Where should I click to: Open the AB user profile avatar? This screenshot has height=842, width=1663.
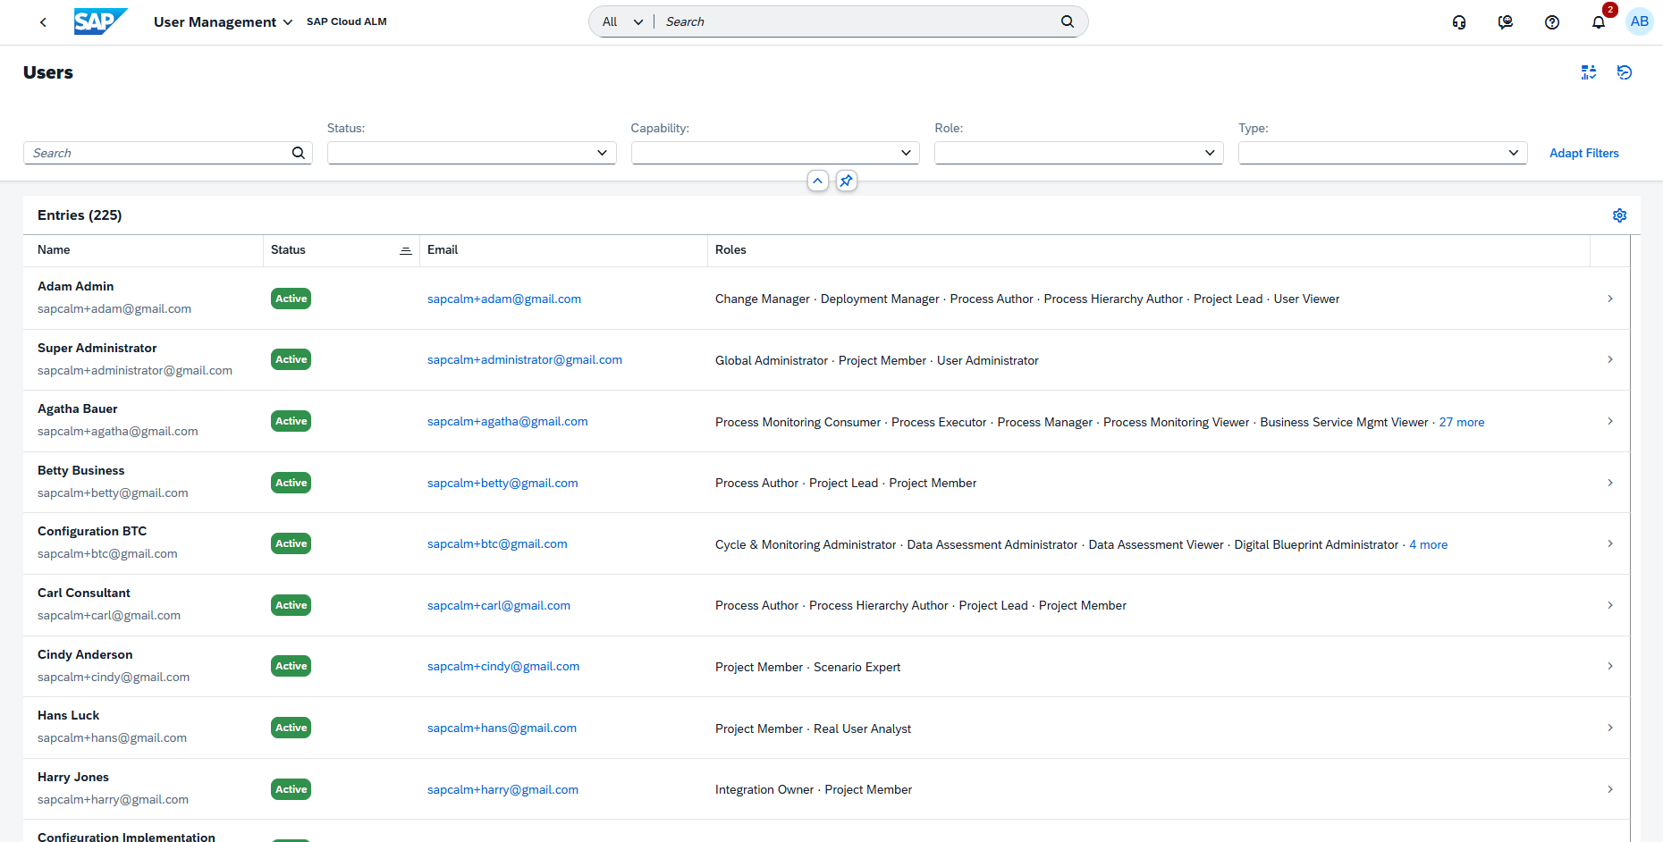click(1640, 21)
